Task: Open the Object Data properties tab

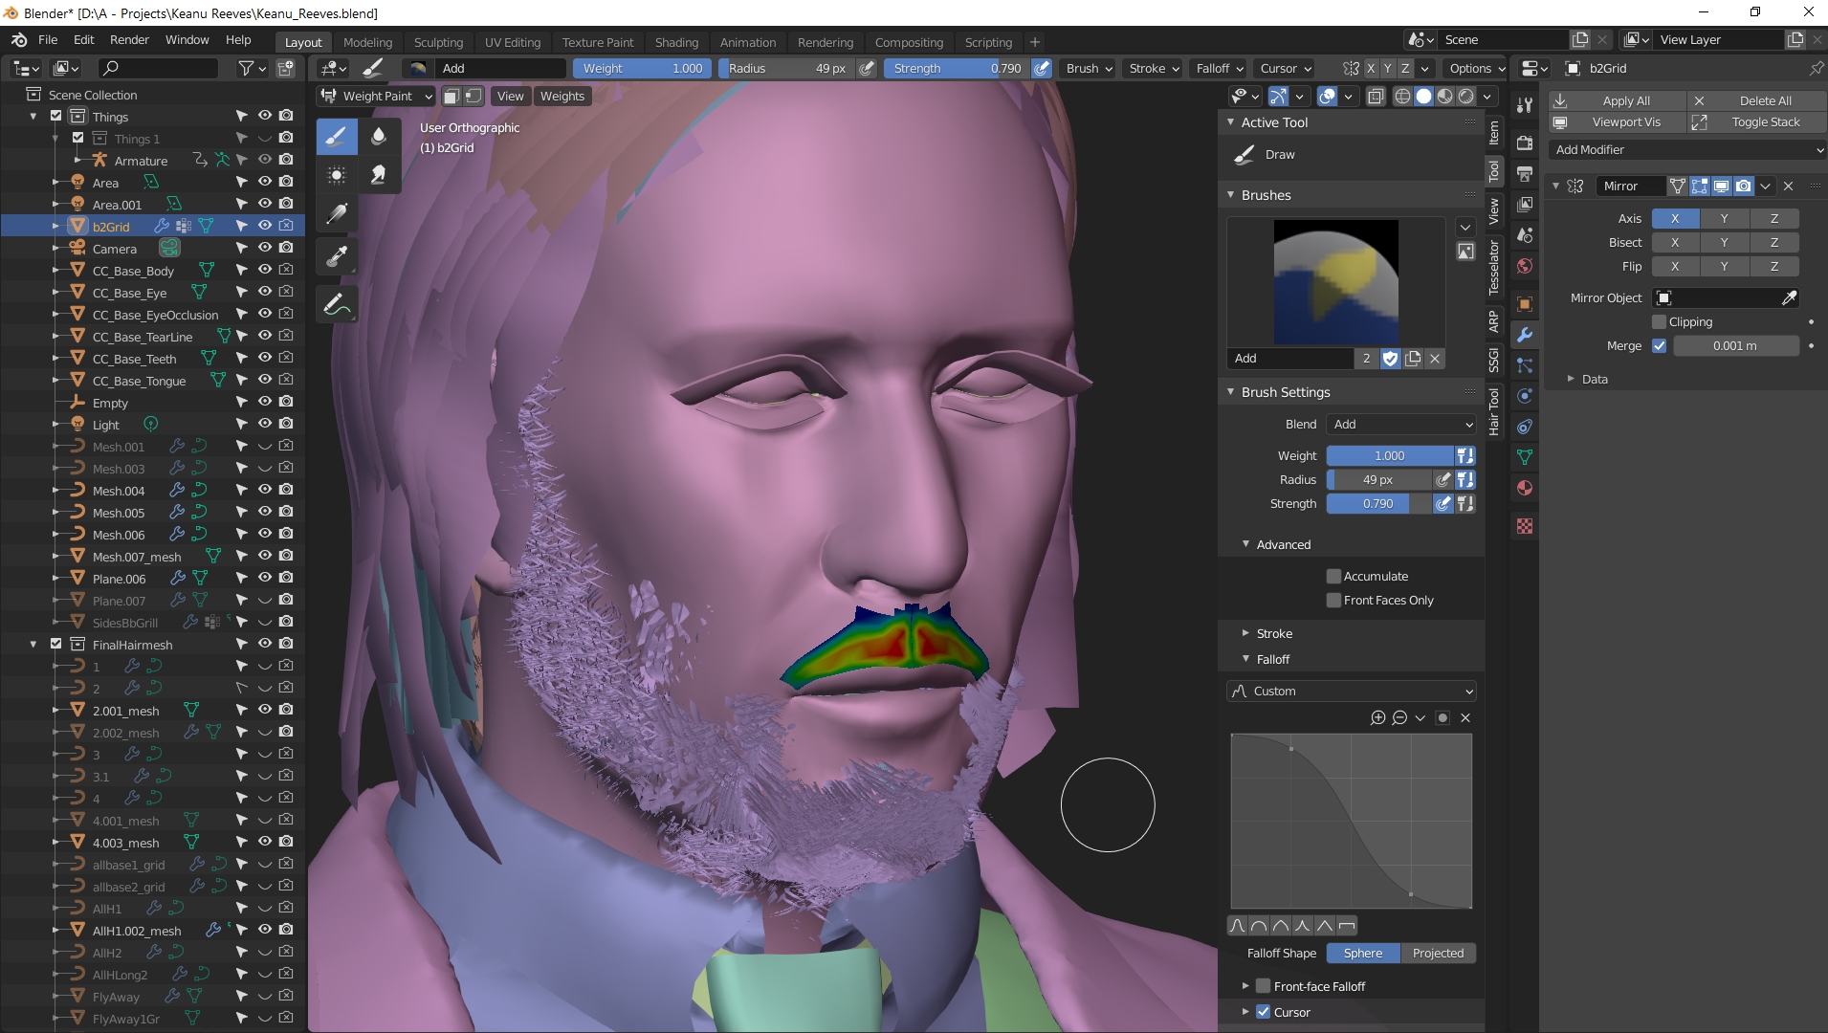Action: tap(1525, 457)
